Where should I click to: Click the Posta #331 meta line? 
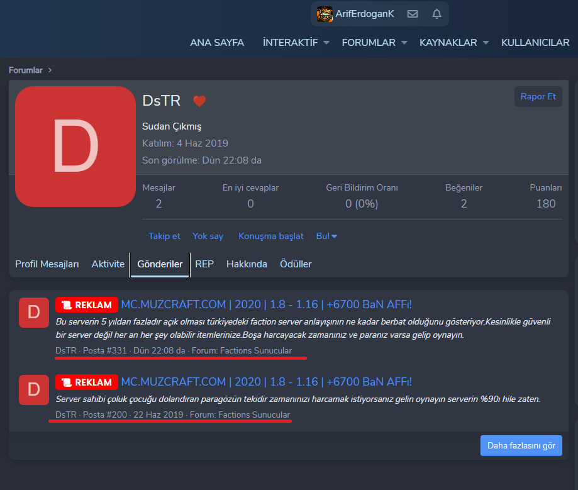tap(174, 350)
